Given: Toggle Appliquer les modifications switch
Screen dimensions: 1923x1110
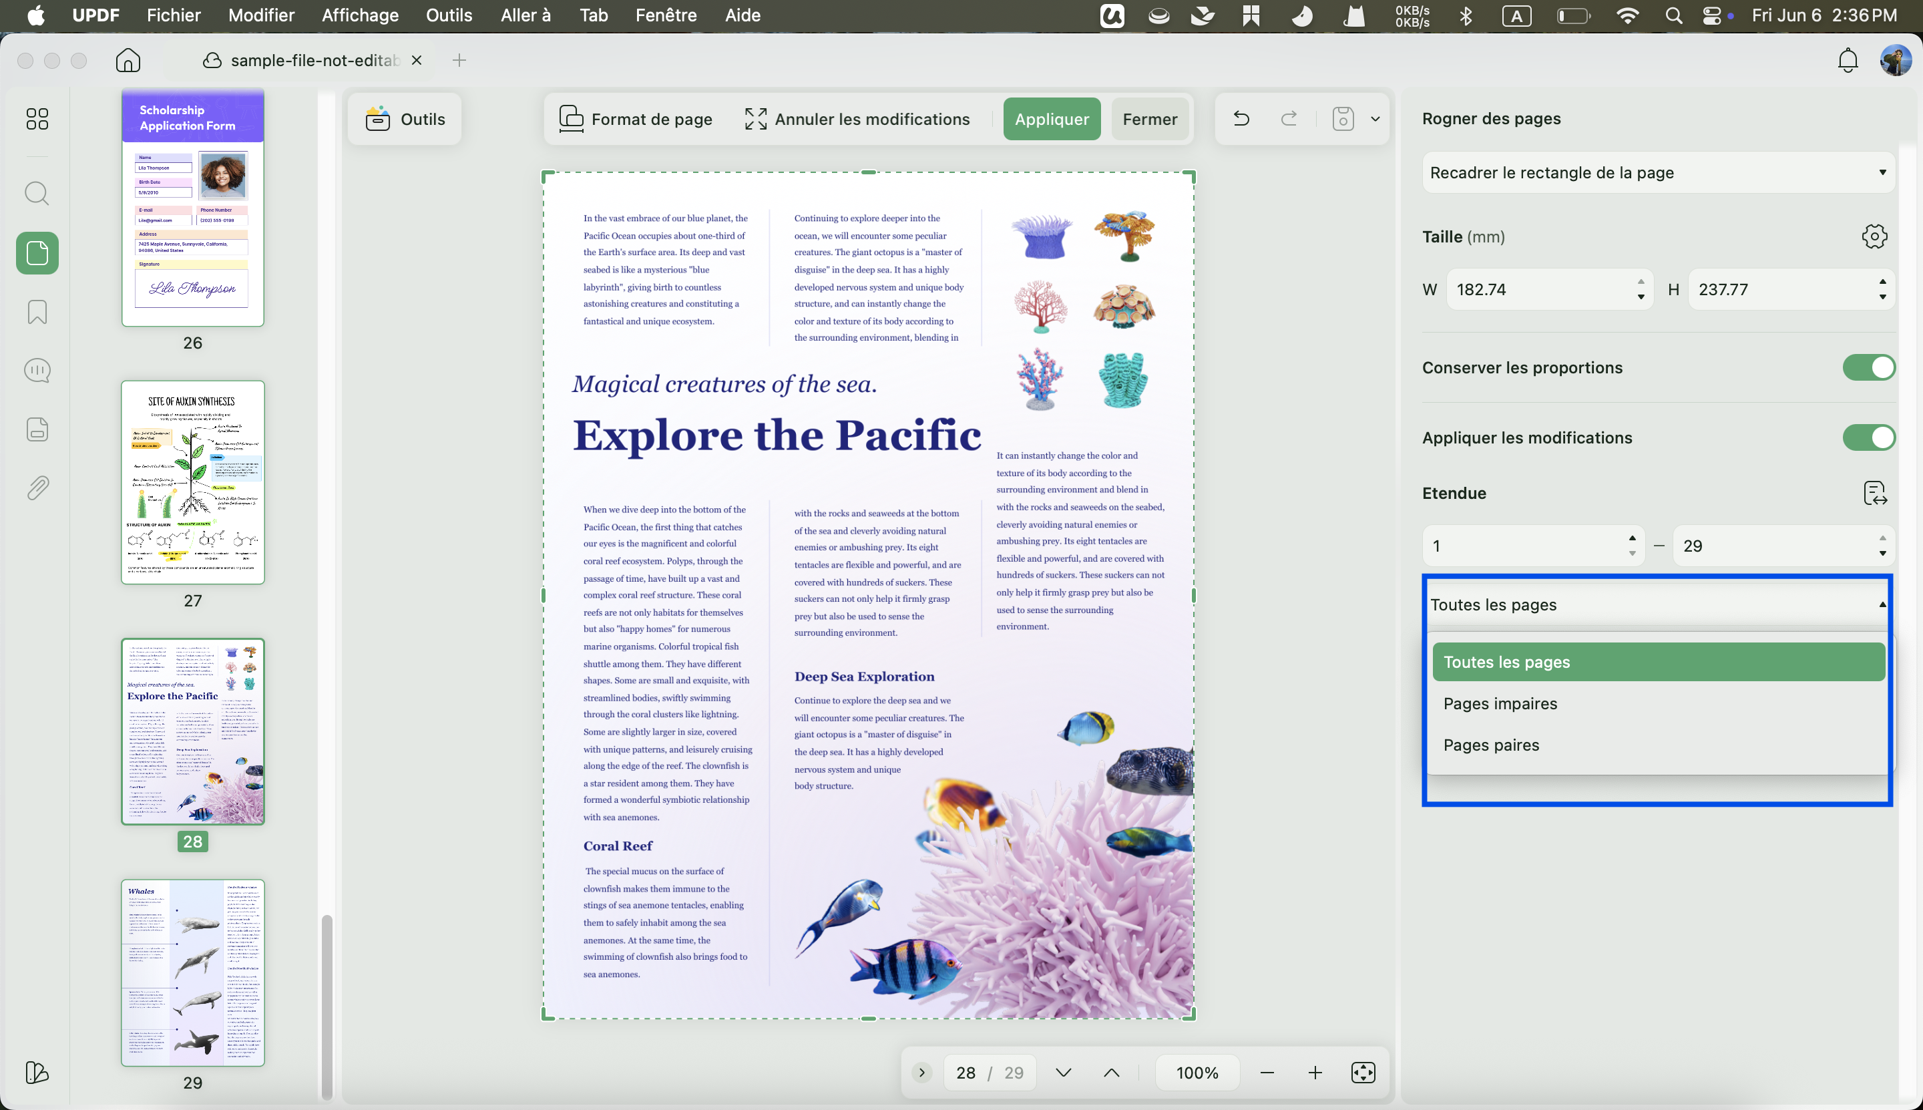Looking at the screenshot, I should pos(1869,437).
